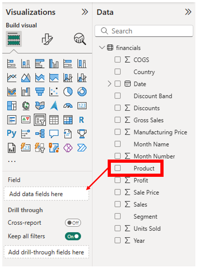Select the Smart narrative visual
This screenshot has width=199, height=270.
point(68,134)
